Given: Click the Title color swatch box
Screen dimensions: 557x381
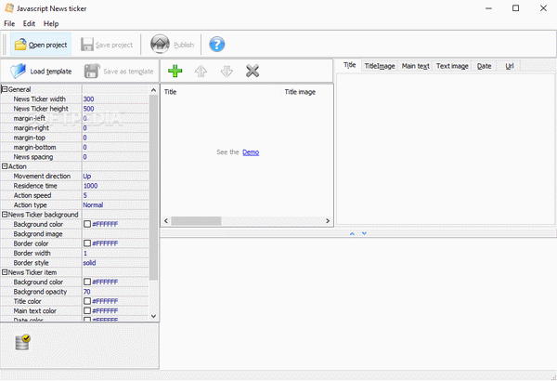Looking at the screenshot, I should tap(87, 301).
